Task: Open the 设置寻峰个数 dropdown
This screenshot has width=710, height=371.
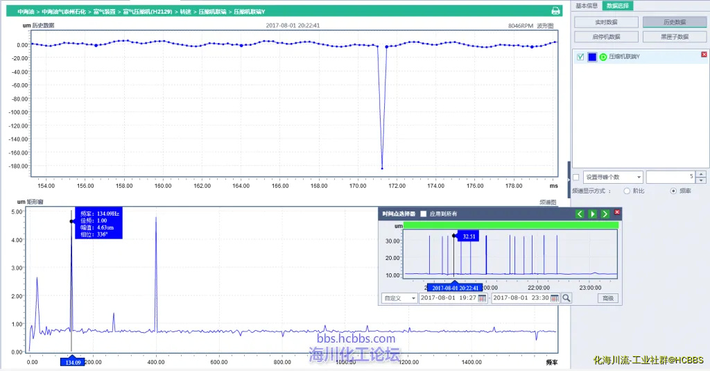Action: click(639, 177)
